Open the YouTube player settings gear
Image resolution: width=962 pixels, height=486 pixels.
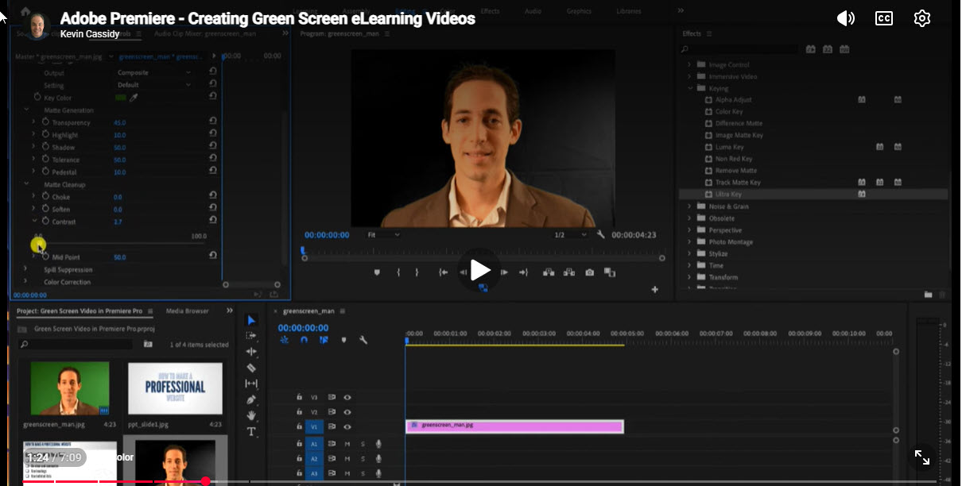point(921,19)
